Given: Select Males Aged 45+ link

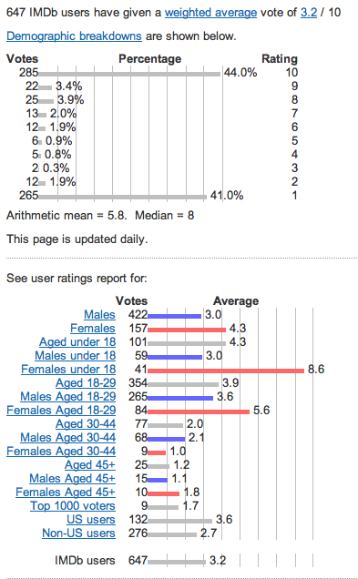Looking at the screenshot, I should coord(72,479).
